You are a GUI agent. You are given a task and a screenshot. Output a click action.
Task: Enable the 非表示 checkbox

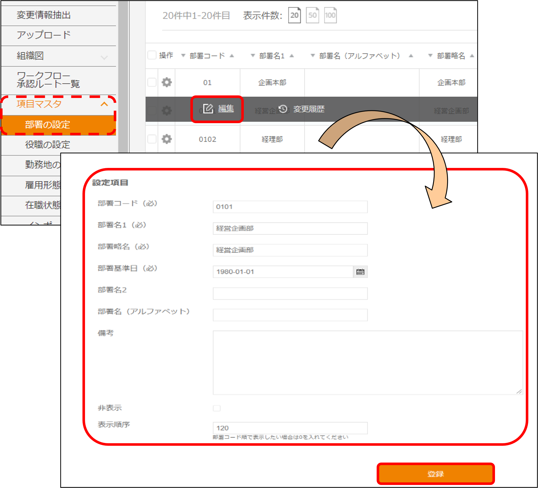coord(217,408)
